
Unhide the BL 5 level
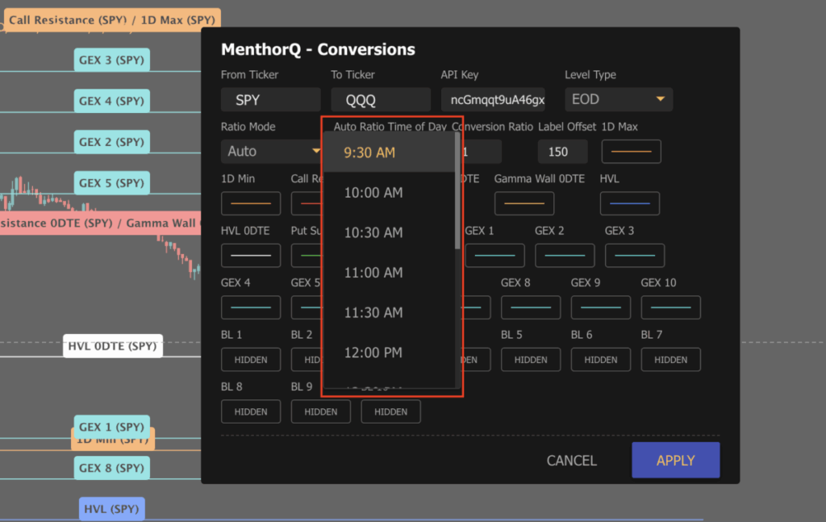point(531,359)
